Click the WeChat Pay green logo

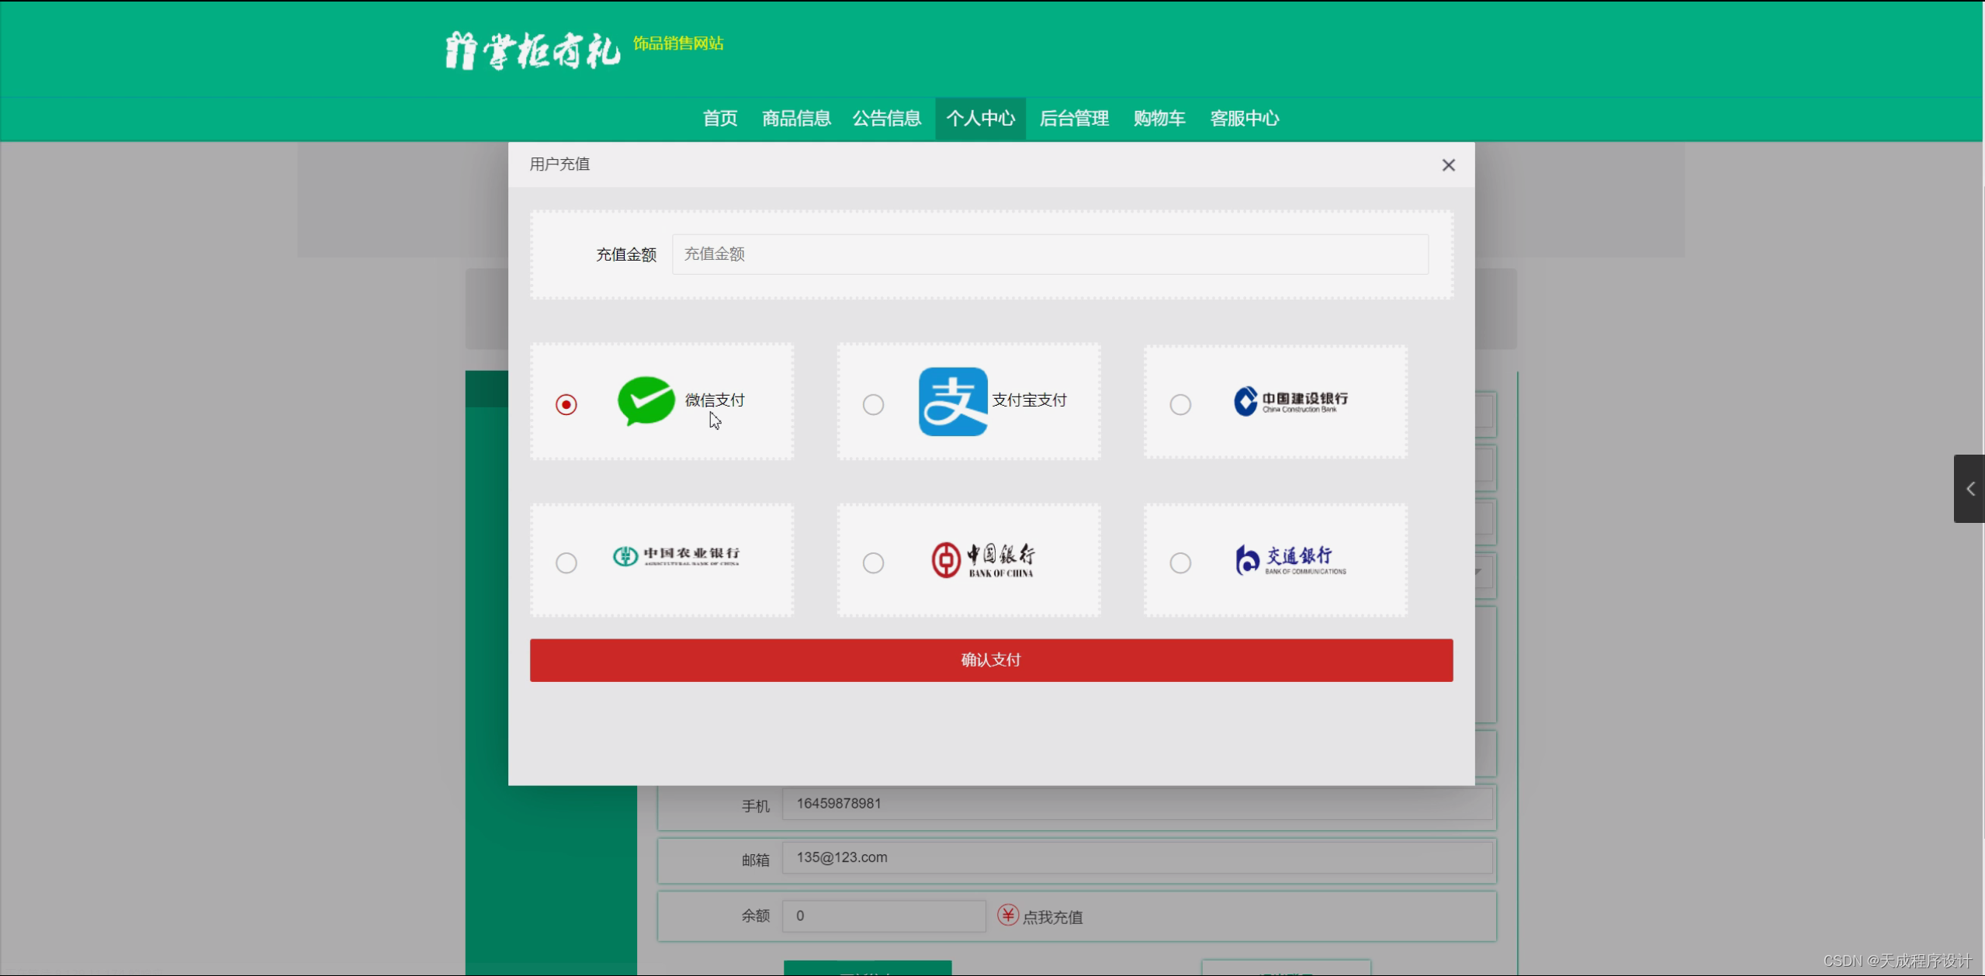point(646,401)
